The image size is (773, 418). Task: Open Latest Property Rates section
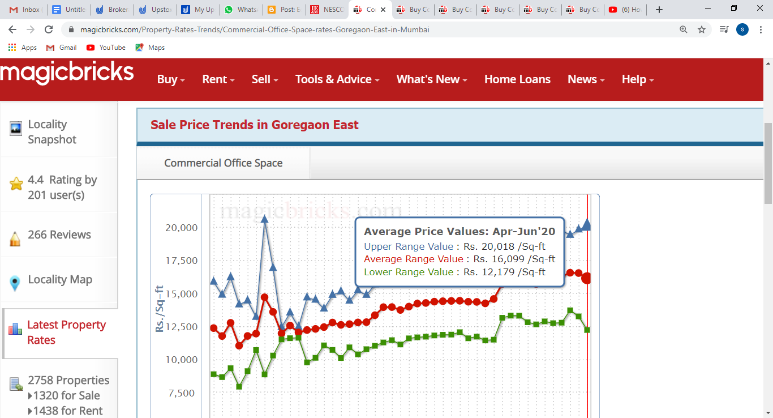point(66,332)
